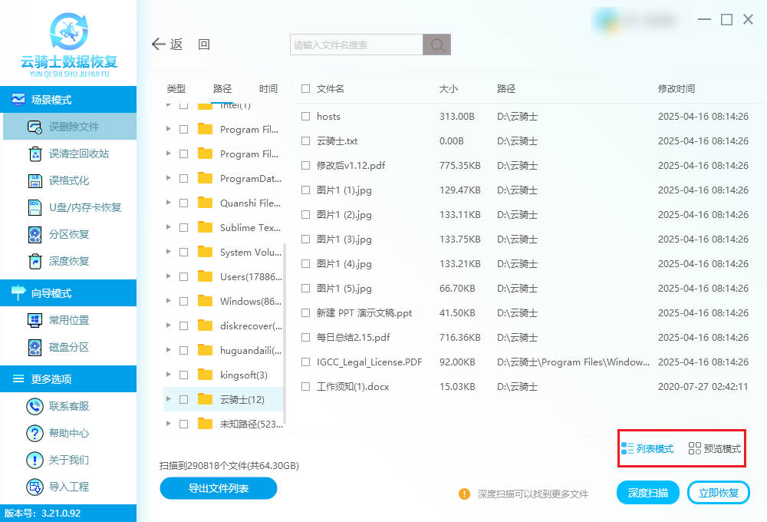Screen dimensions: 767x522
Task: Check the select-all box beside 文件名
Action: [306, 88]
